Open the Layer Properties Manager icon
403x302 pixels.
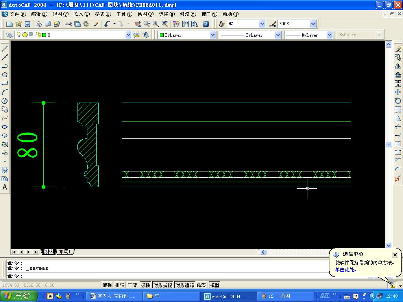click(x=9, y=35)
